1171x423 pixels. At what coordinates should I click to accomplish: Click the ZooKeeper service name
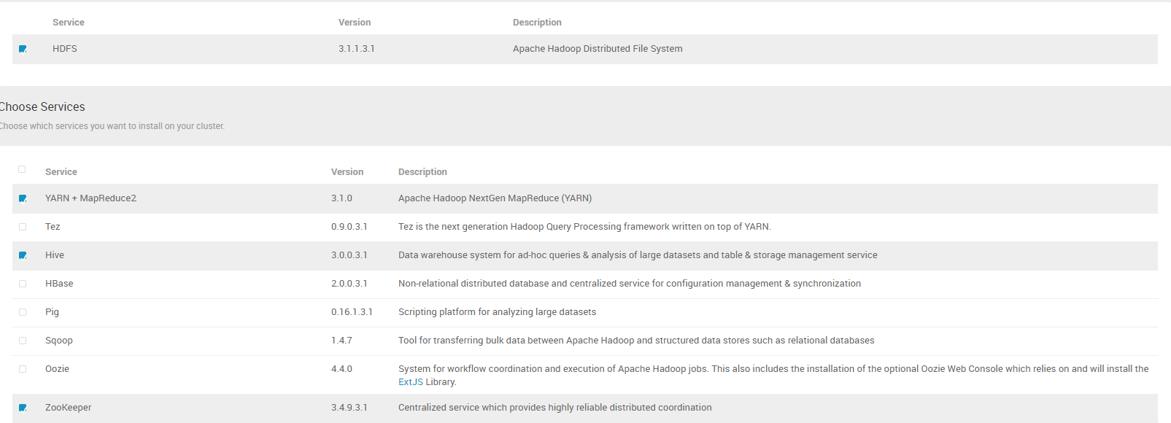click(x=69, y=408)
